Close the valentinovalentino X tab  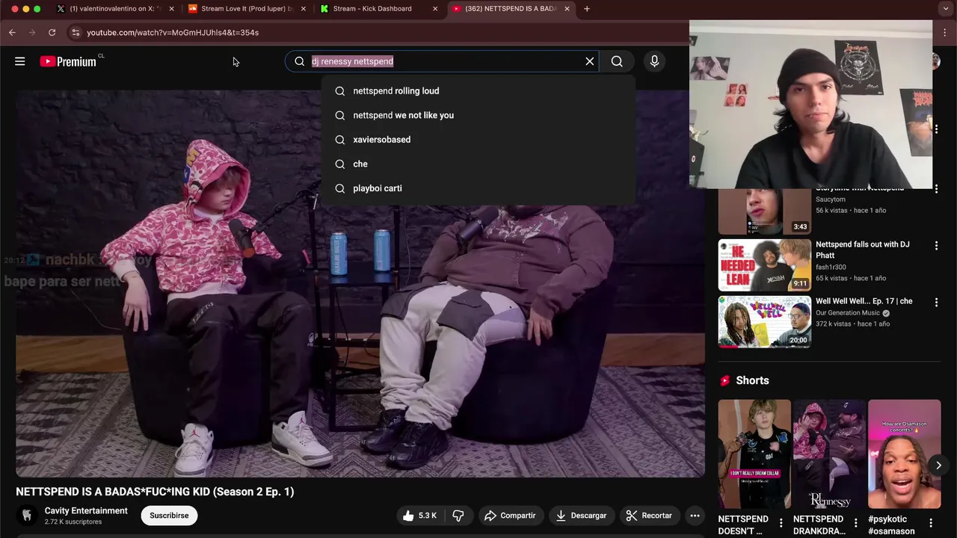tap(171, 9)
